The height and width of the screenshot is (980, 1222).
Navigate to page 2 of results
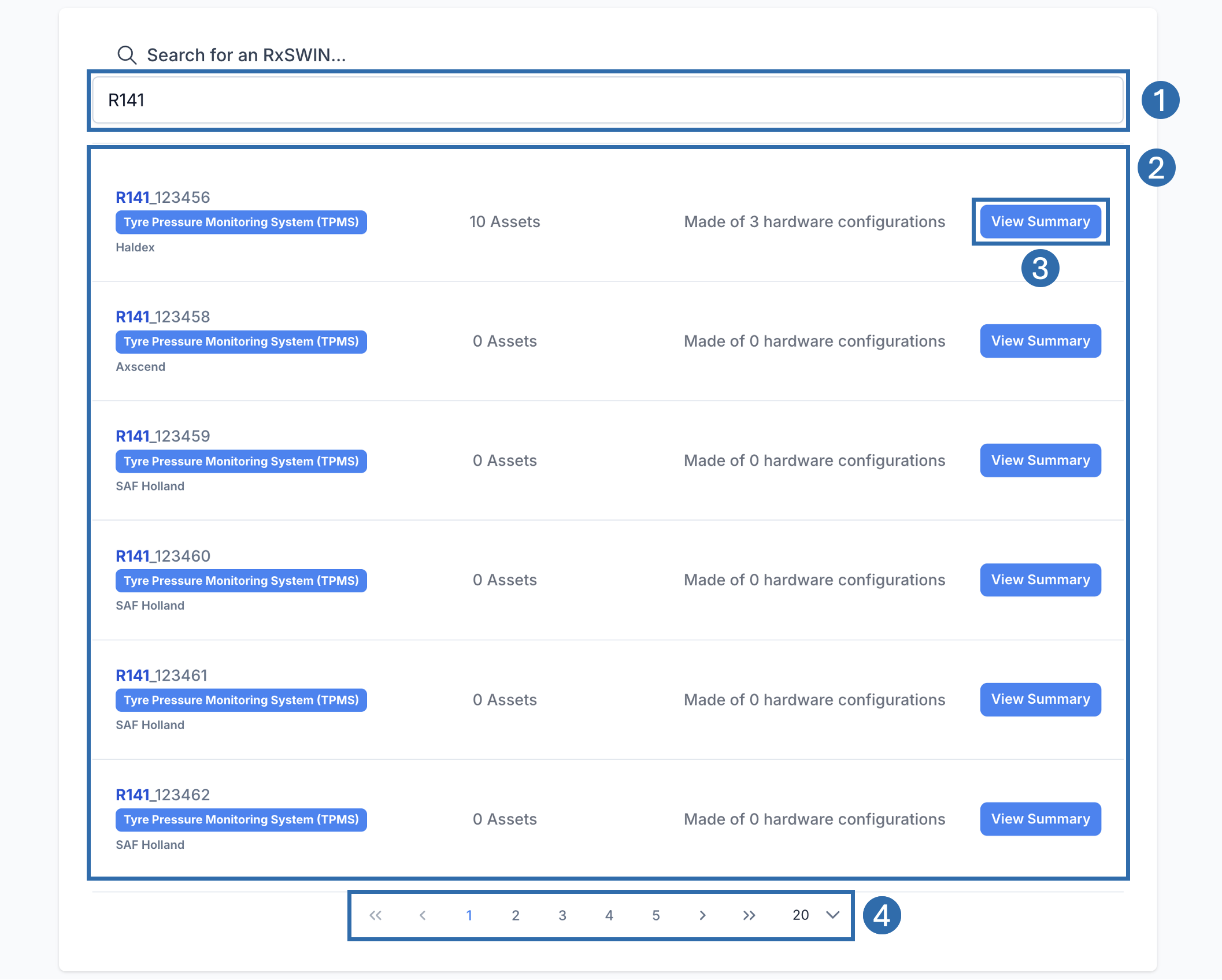pyautogui.click(x=516, y=915)
